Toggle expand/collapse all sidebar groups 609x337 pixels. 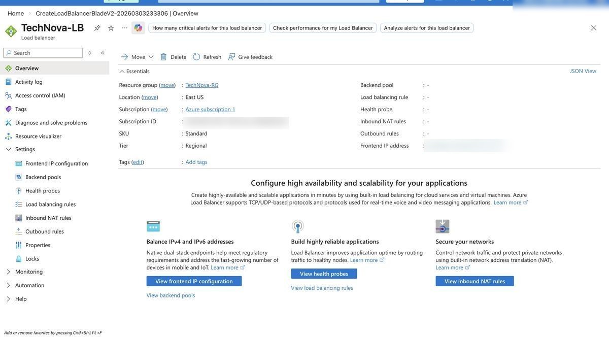(90, 53)
